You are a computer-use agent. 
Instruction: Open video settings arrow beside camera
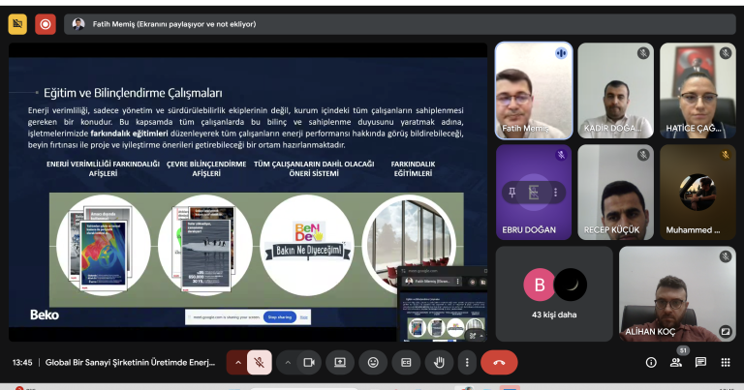[x=288, y=362]
